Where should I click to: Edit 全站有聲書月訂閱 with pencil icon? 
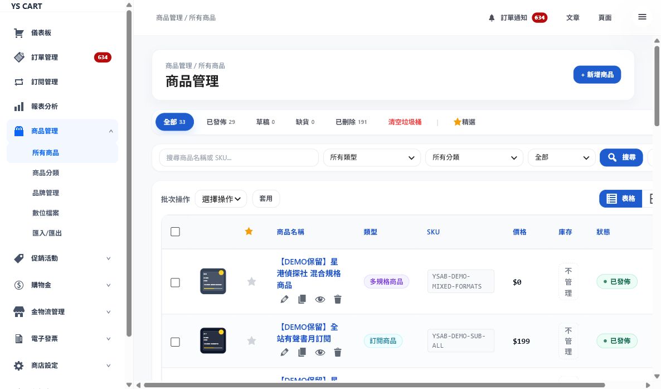285,352
